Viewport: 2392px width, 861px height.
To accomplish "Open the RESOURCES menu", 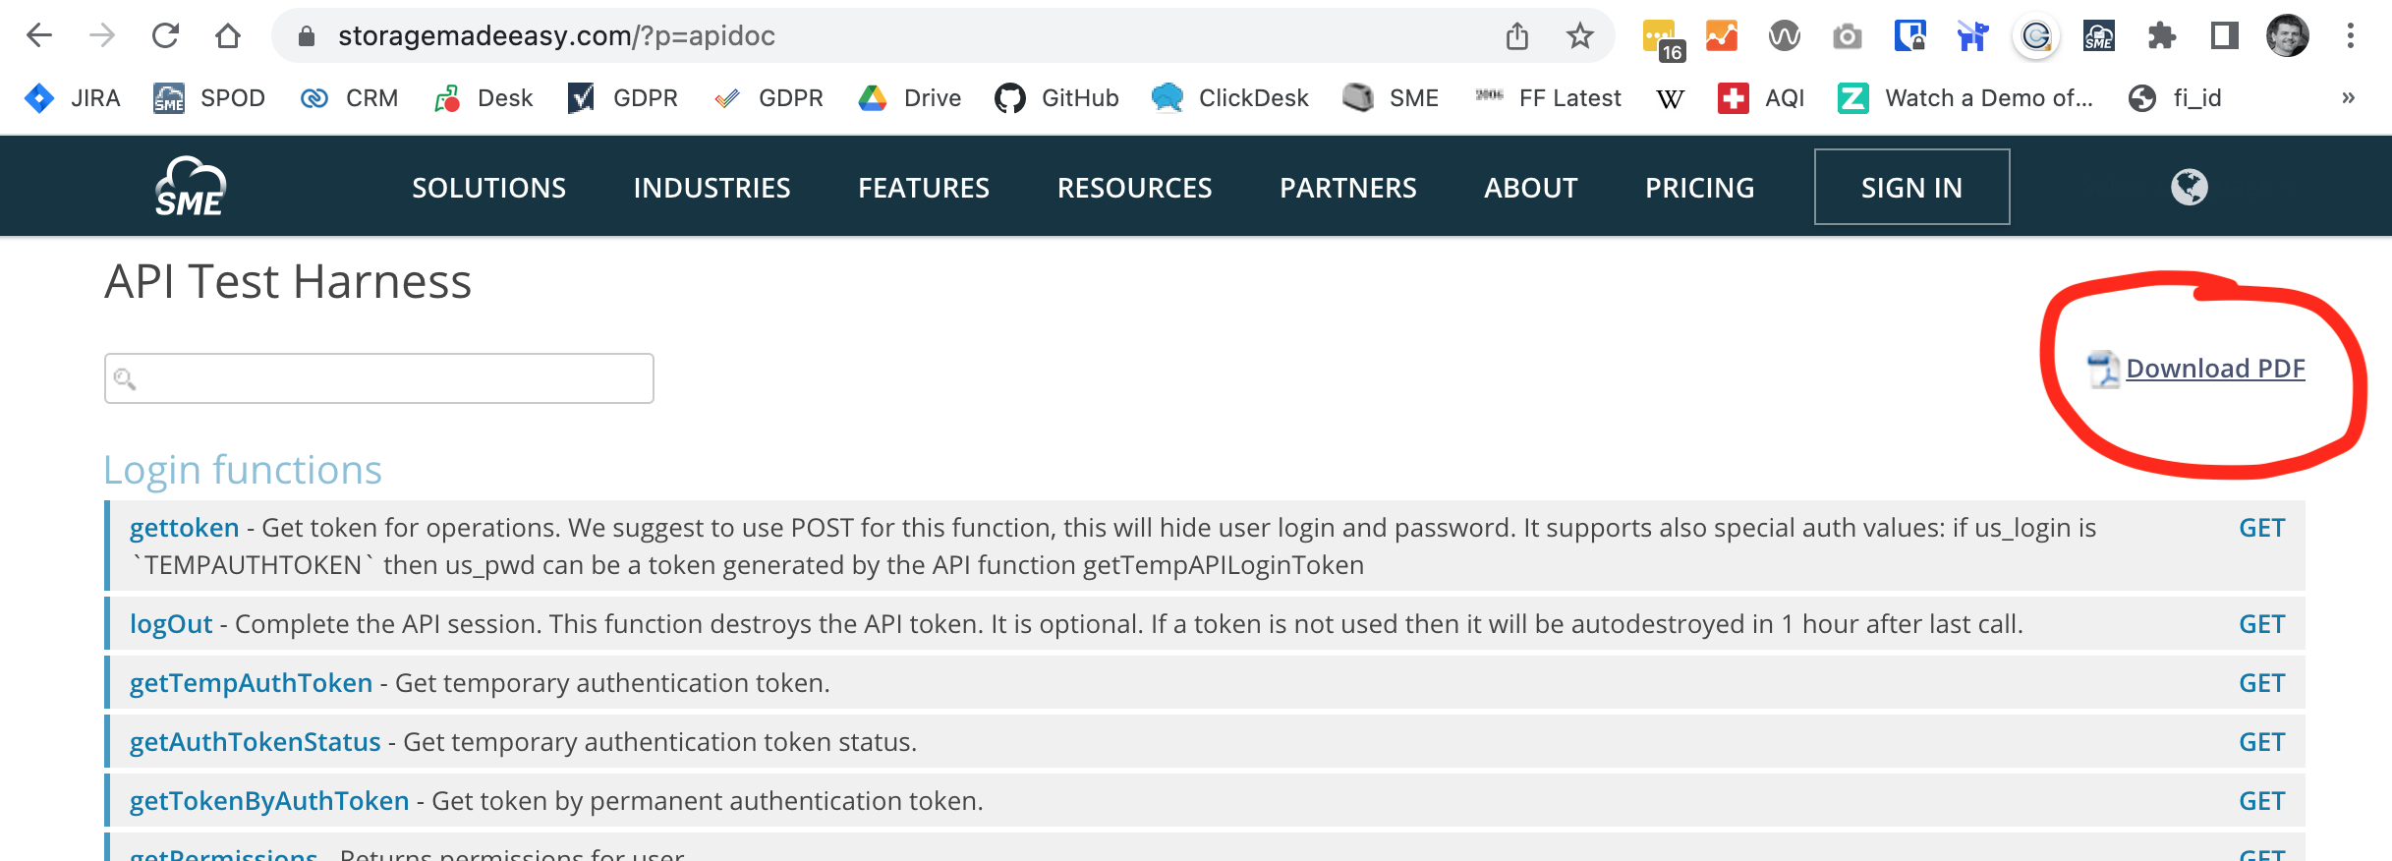I will [x=1134, y=188].
